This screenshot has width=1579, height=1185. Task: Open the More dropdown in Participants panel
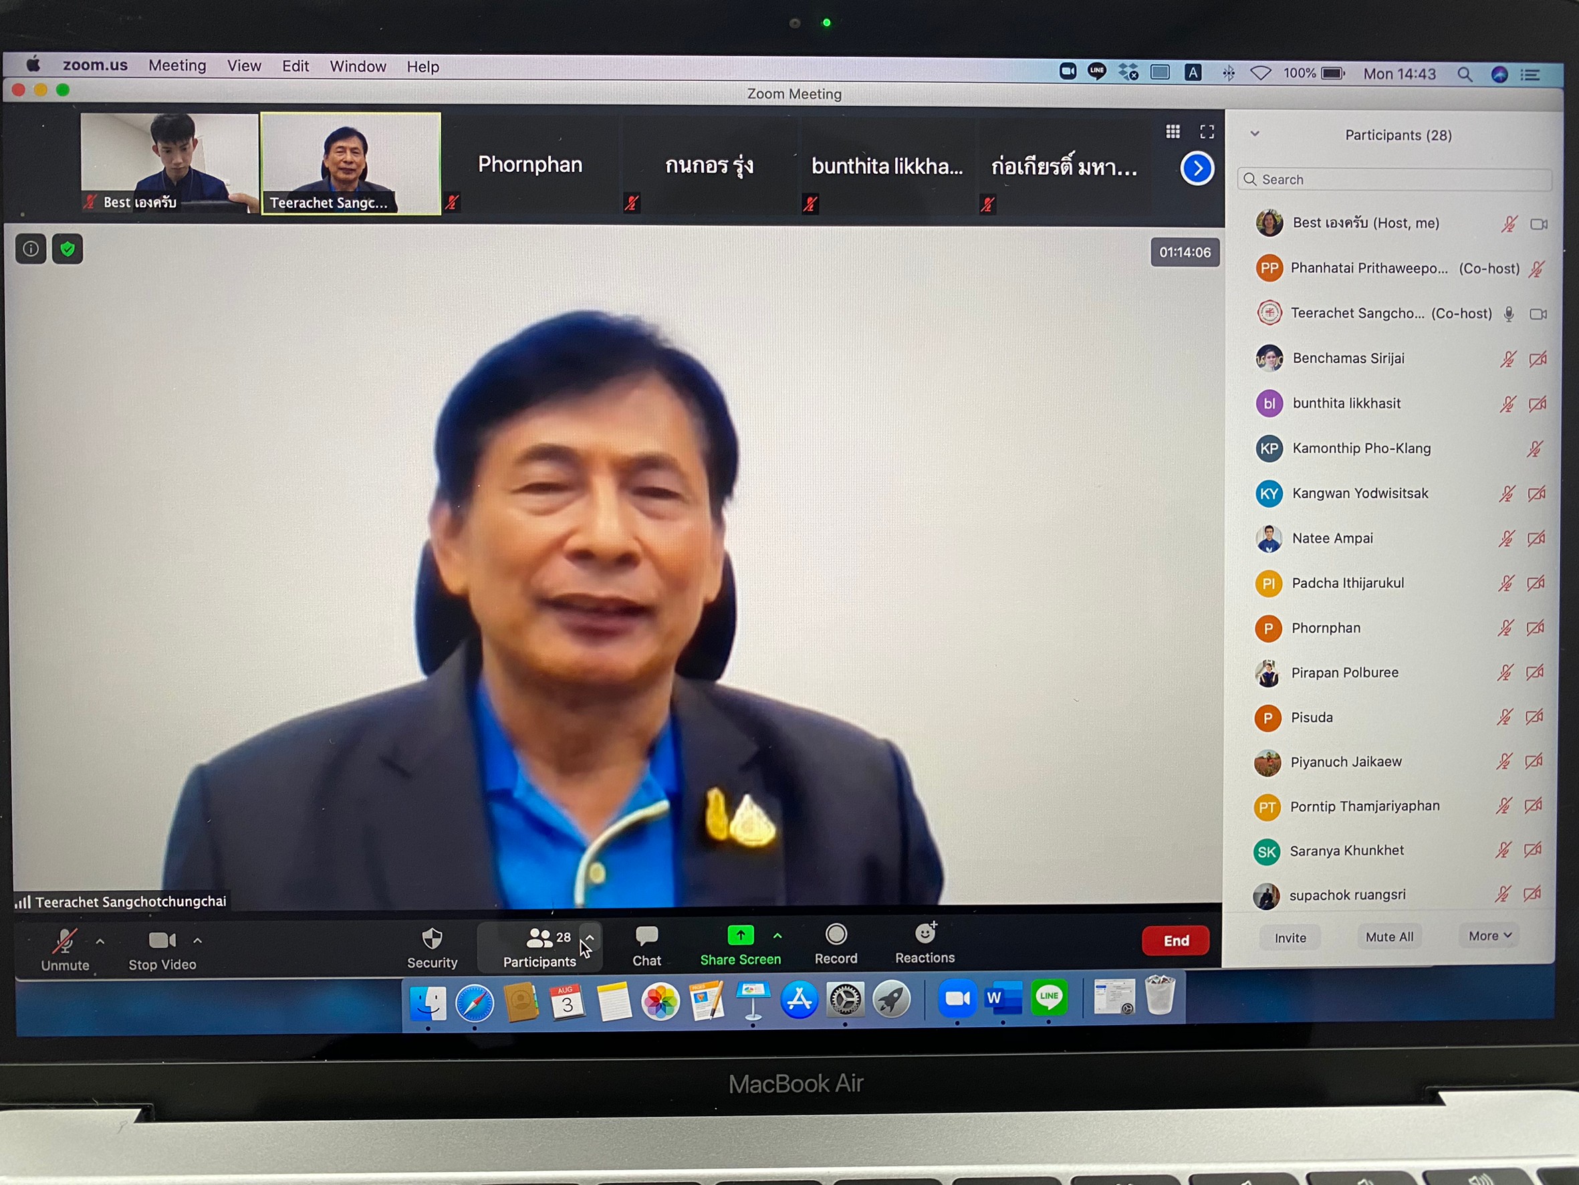coord(1489,936)
